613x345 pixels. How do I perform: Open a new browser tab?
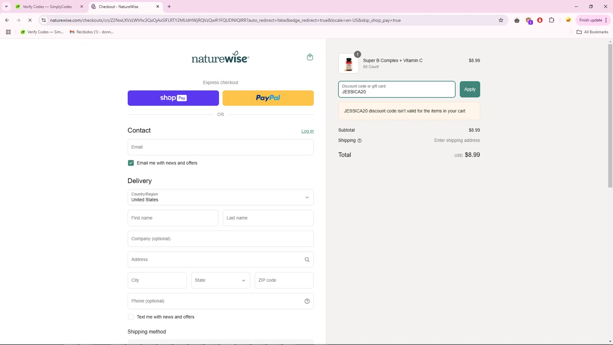[x=169, y=7]
